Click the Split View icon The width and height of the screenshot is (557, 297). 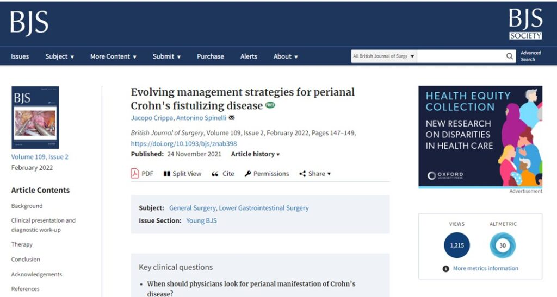(x=167, y=174)
